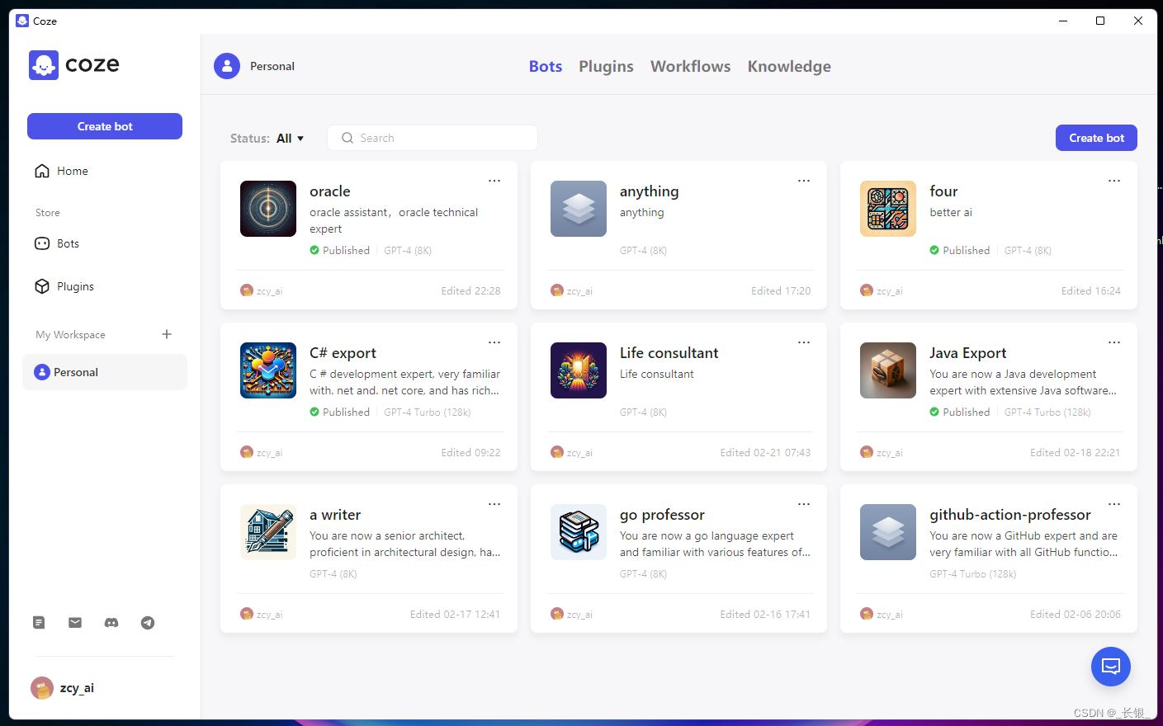The height and width of the screenshot is (726, 1163).
Task: Open more options for a writer bot
Action: (x=494, y=504)
